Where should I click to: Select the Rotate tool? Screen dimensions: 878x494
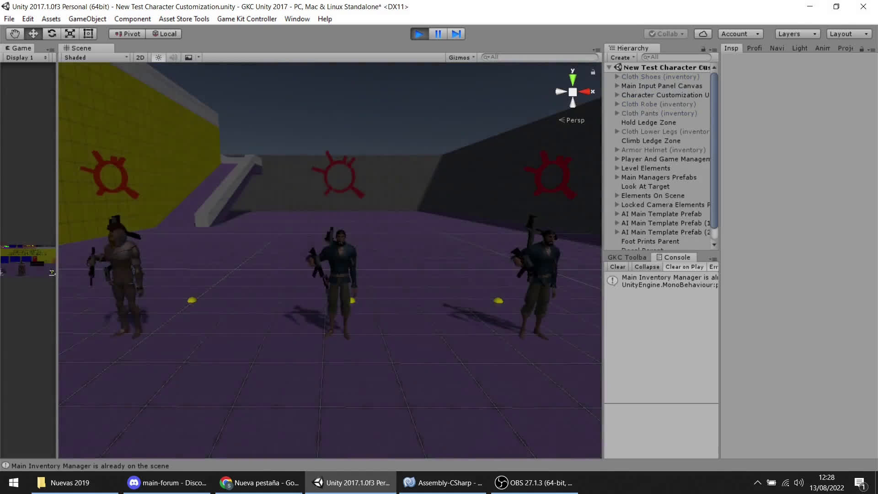[x=52, y=34]
